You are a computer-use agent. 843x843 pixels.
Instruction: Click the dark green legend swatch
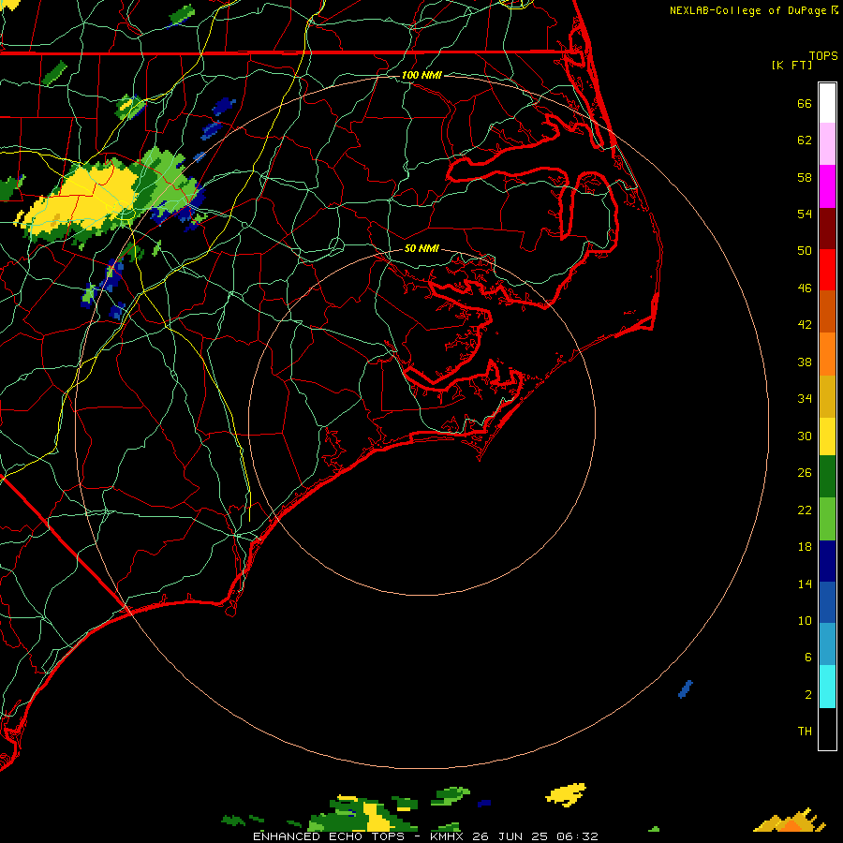827,477
